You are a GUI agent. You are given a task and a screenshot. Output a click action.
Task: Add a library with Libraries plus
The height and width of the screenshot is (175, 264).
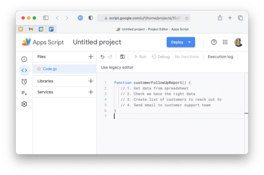click(91, 81)
